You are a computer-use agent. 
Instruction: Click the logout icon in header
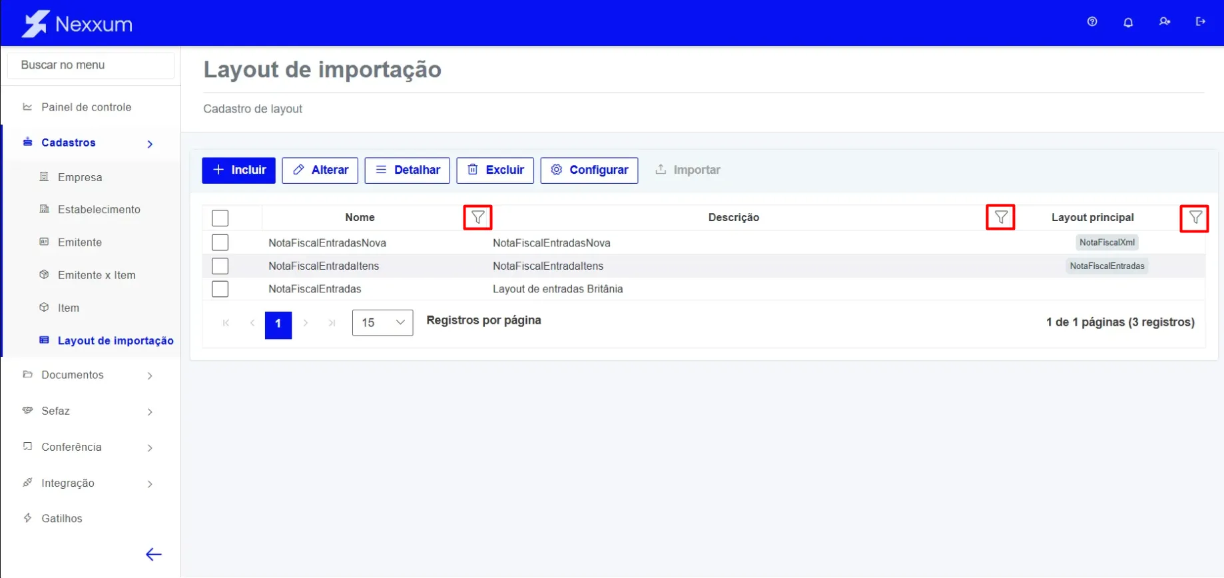pos(1200,22)
